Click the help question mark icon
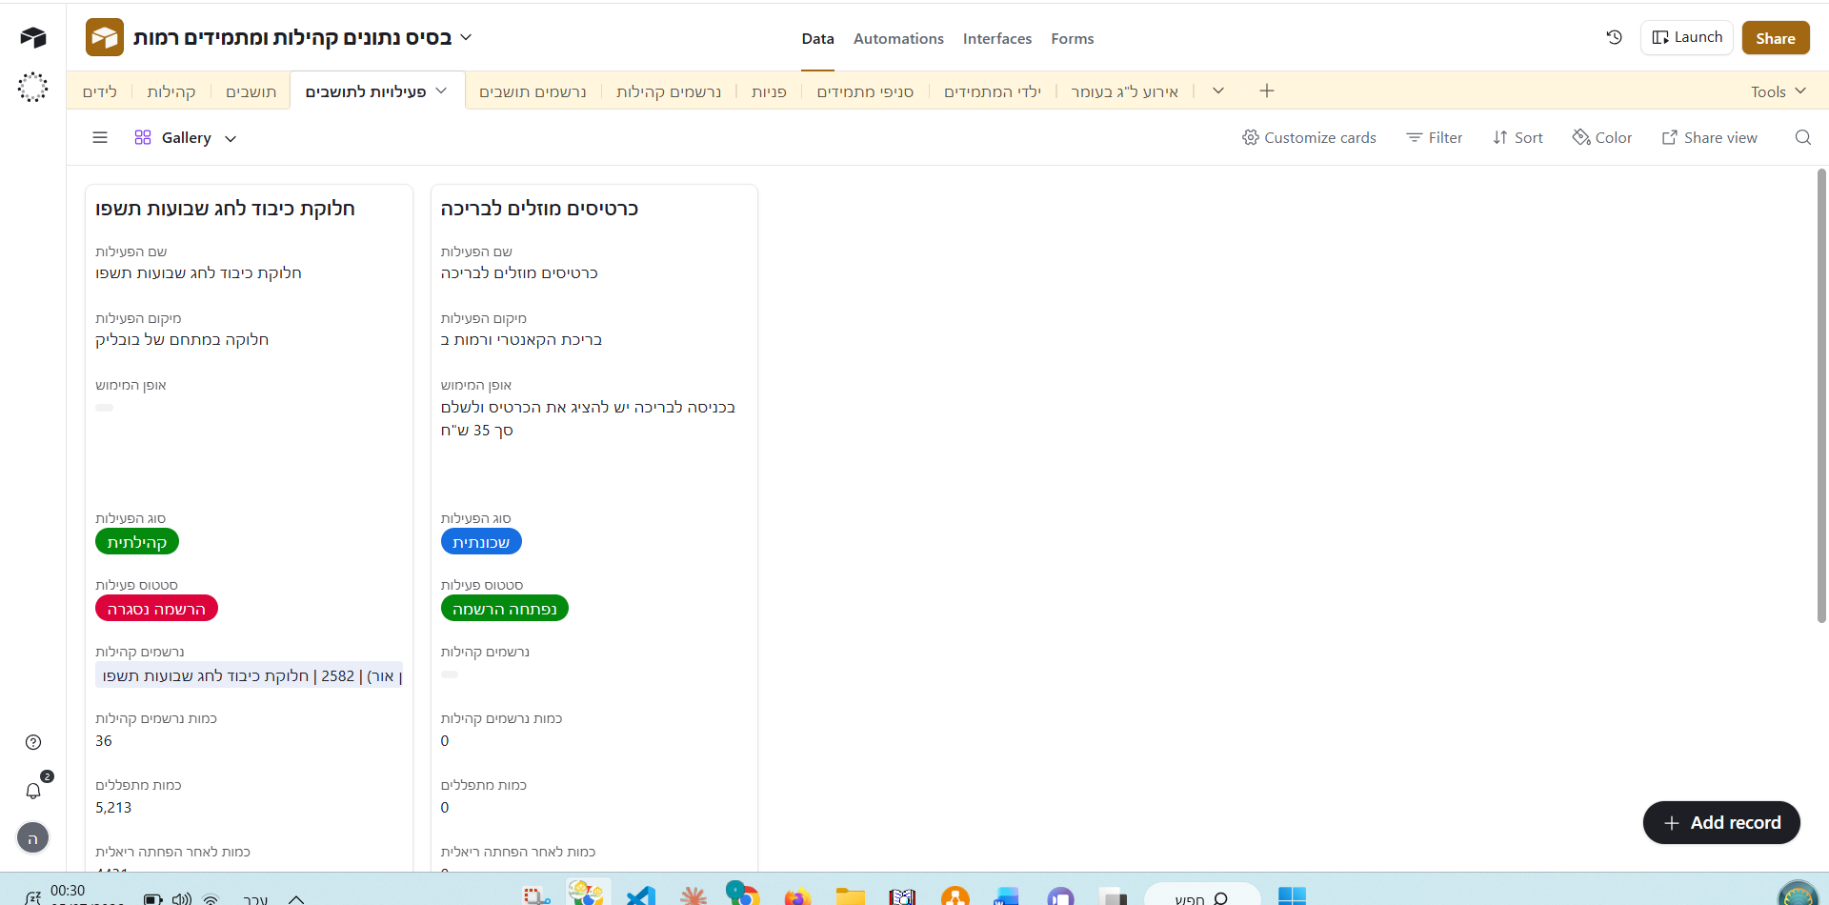Viewport: 1829px width, 905px height. click(33, 742)
